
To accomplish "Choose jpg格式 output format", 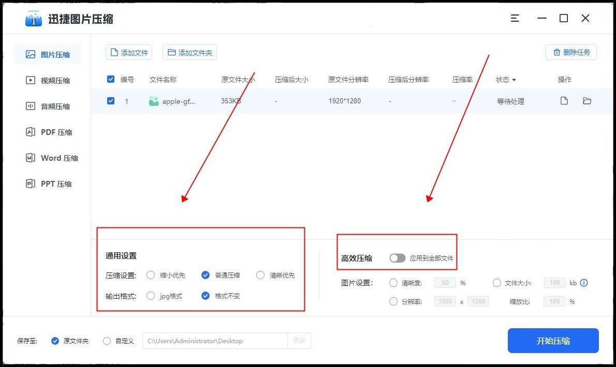I will pos(151,296).
